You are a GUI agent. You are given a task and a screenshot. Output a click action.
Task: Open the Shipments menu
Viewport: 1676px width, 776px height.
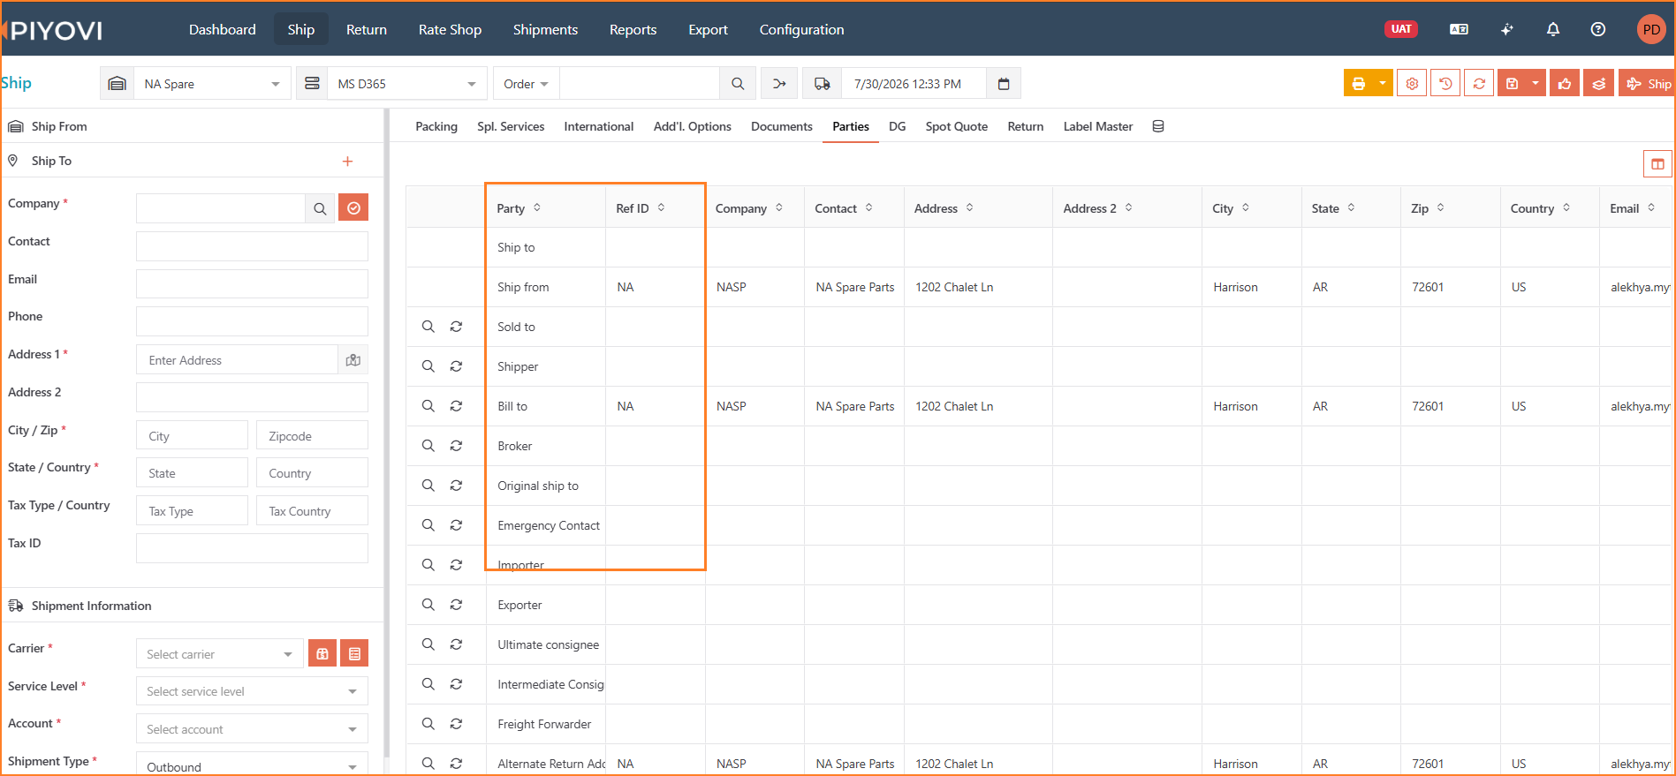pos(545,29)
